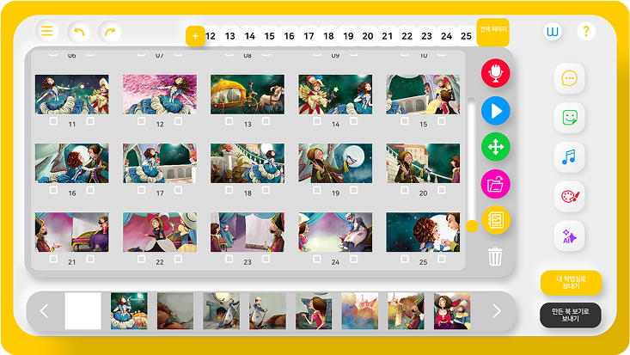630x355 pixels.
Task: Select the green move arrows tool
Action: 495,147
